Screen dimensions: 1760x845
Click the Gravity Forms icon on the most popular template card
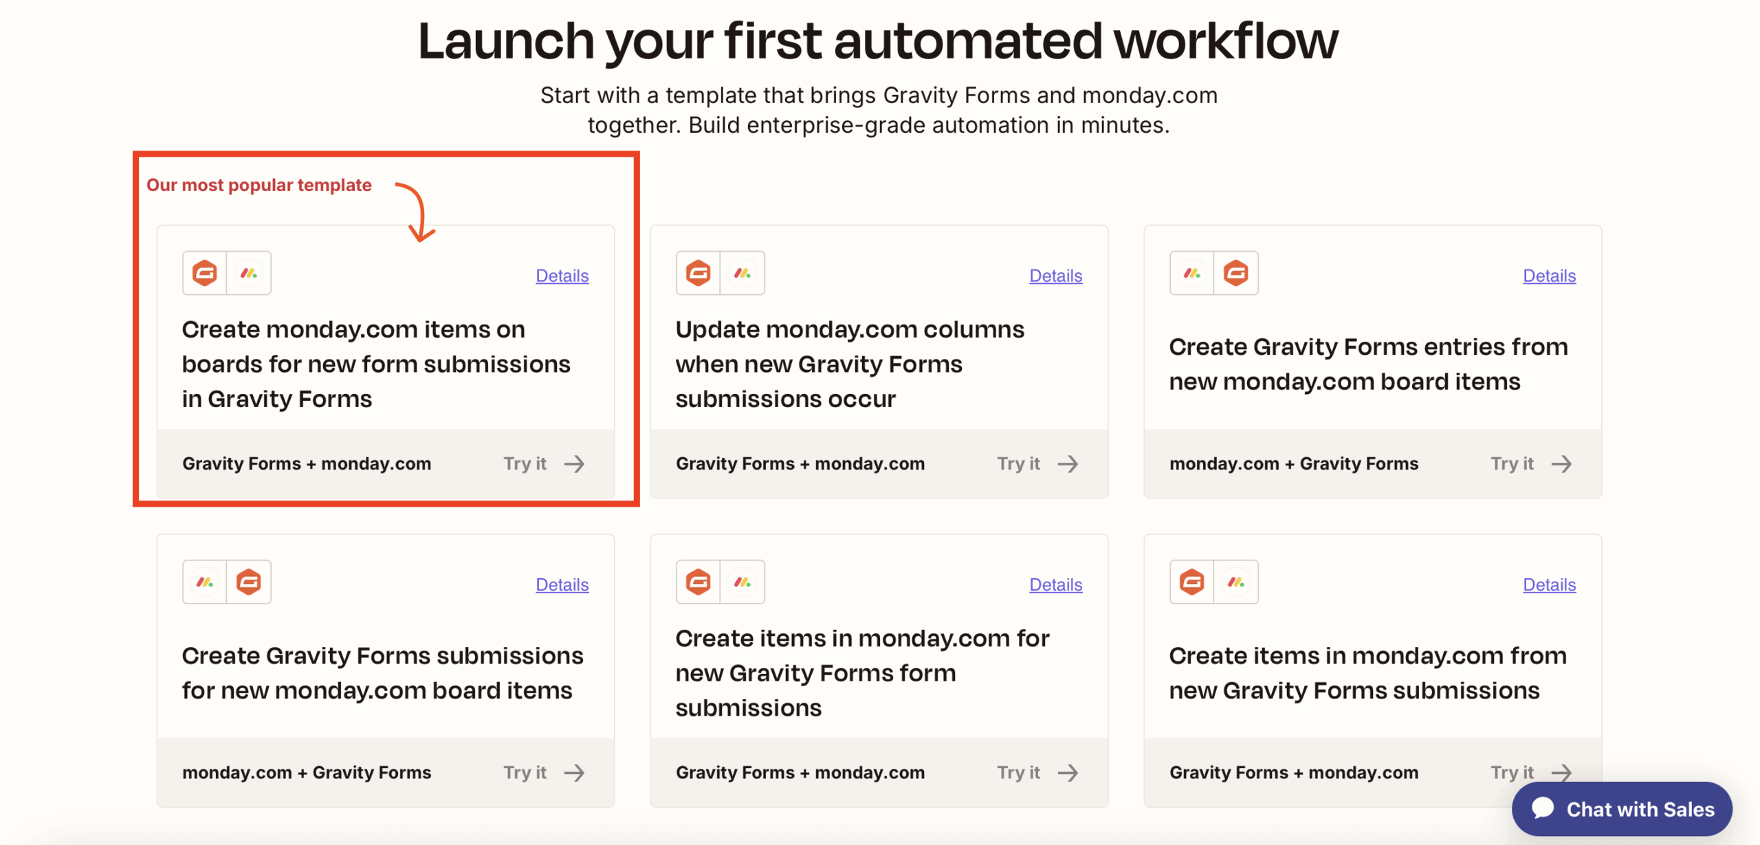203,273
